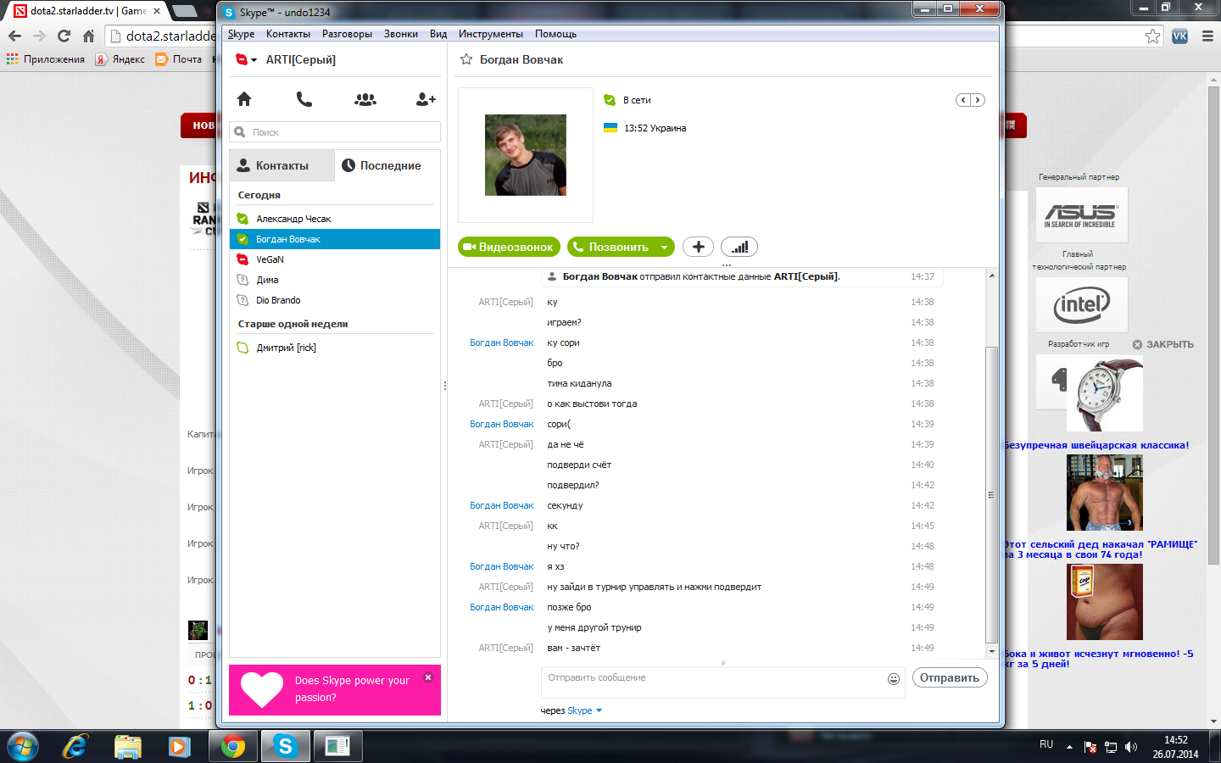Open the Windows Start menu
Screen dimensions: 1221x763
pyautogui.click(x=23, y=746)
